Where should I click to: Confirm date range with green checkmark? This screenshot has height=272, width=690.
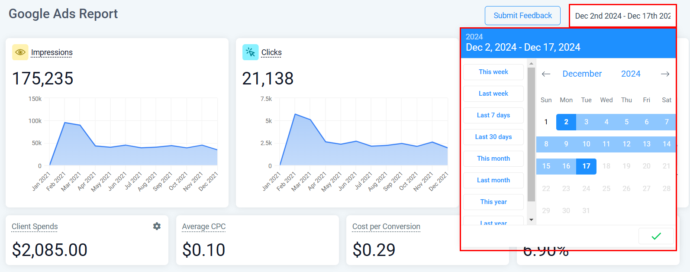(x=656, y=236)
